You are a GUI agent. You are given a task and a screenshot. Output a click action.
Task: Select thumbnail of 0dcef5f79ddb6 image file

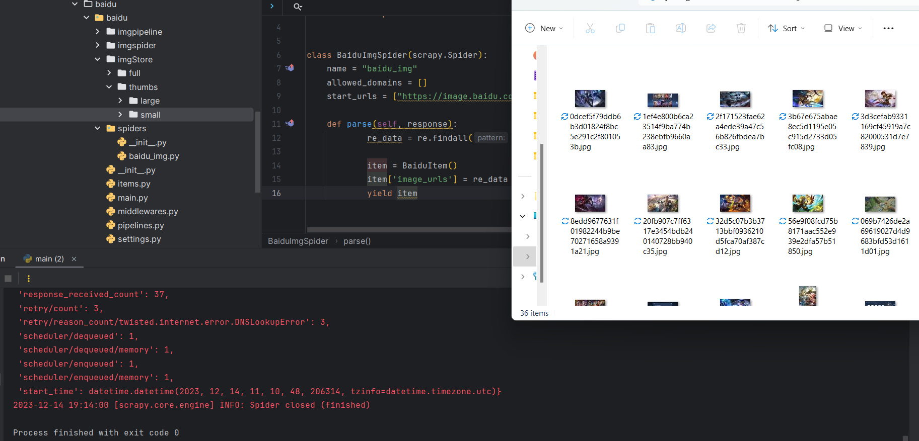[590, 99]
